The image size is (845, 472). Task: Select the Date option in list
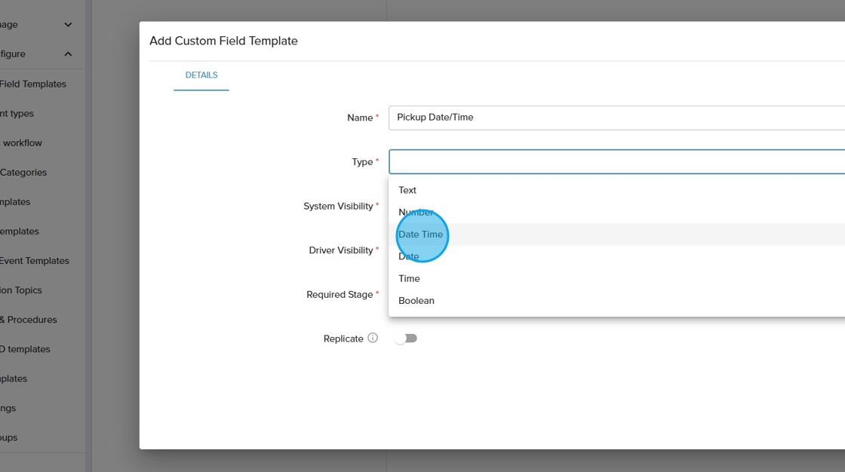click(x=408, y=256)
